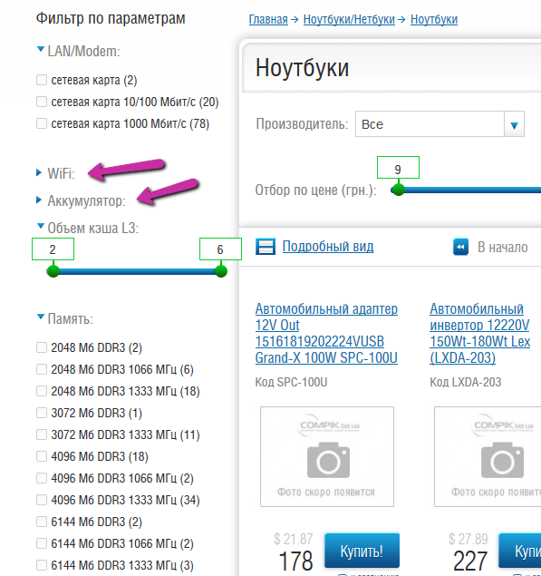The width and height of the screenshot is (541, 576).
Task: Click the 'Код SPC-100U' product code text
Action: pyautogui.click(x=291, y=382)
